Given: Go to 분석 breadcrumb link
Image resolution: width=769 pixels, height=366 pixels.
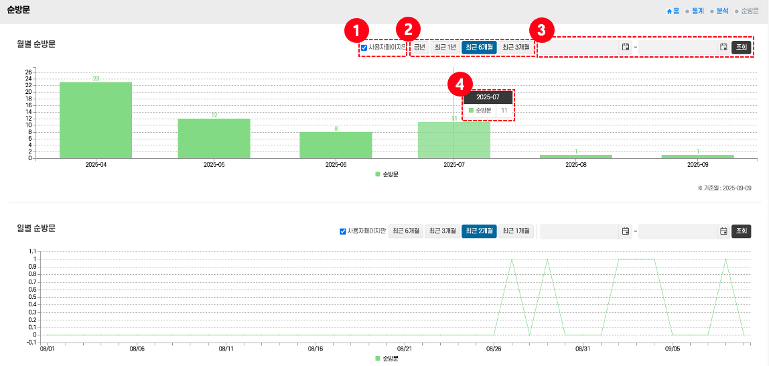Looking at the screenshot, I should click(722, 11).
